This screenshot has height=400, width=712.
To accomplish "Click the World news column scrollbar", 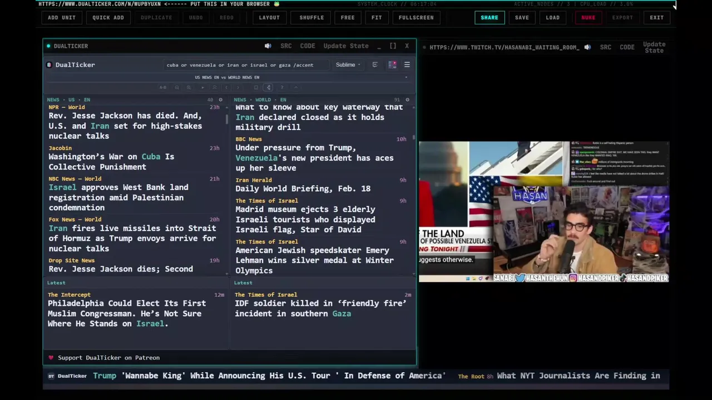I will (414, 137).
